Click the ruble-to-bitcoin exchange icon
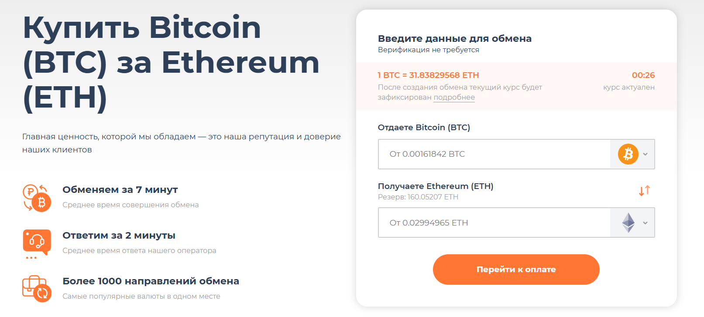This screenshot has width=704, height=317. click(37, 198)
